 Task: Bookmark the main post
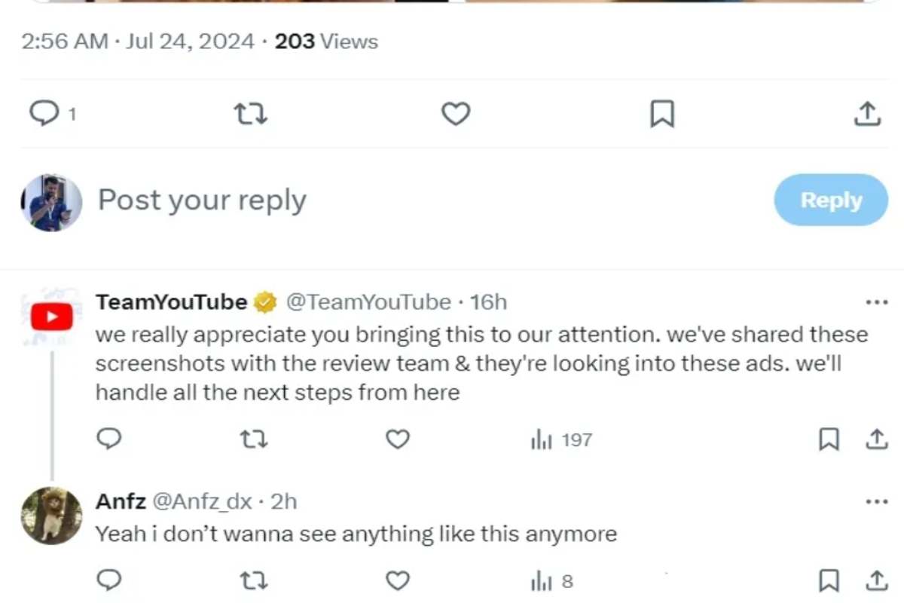[661, 114]
